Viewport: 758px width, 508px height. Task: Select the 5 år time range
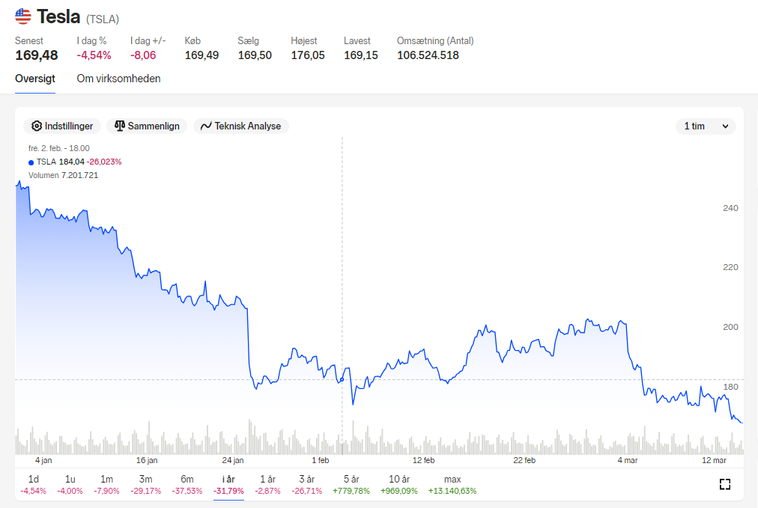pyautogui.click(x=351, y=485)
